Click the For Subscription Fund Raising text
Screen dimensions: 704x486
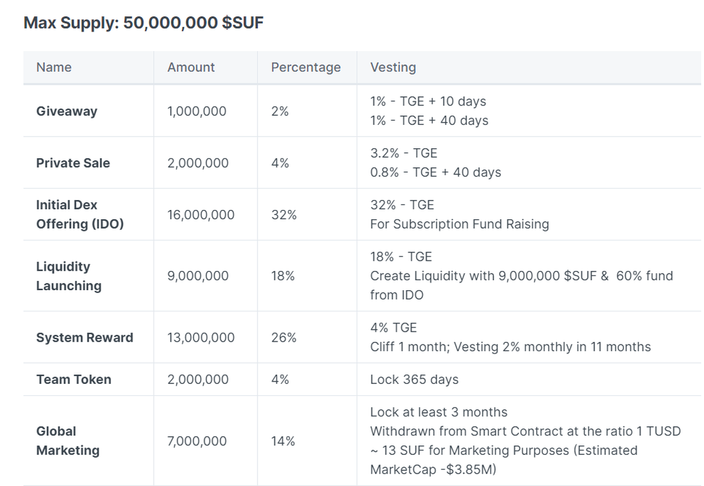[x=459, y=225]
